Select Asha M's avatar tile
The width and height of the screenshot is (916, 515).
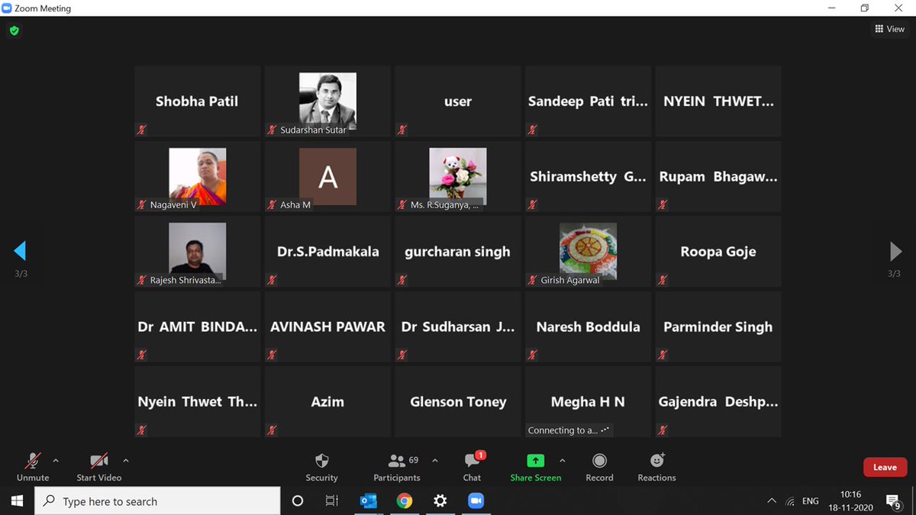pos(327,176)
